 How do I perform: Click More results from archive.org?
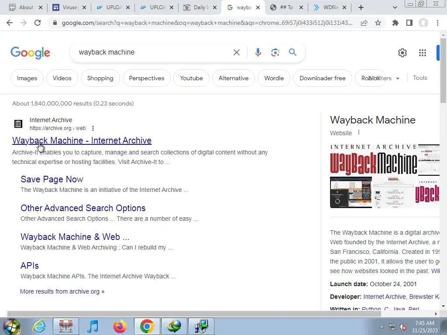pos(62,291)
